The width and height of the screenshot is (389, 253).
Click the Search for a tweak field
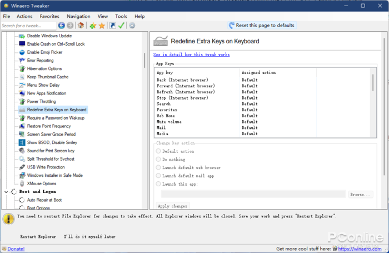28,26
